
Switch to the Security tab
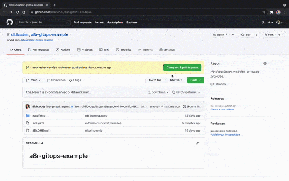123,50
